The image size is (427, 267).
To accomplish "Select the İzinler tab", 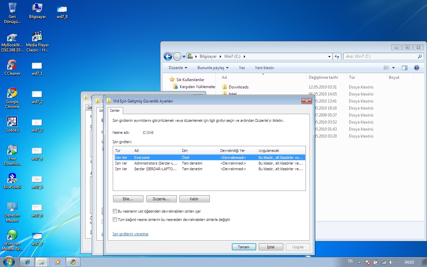I will tap(115, 110).
